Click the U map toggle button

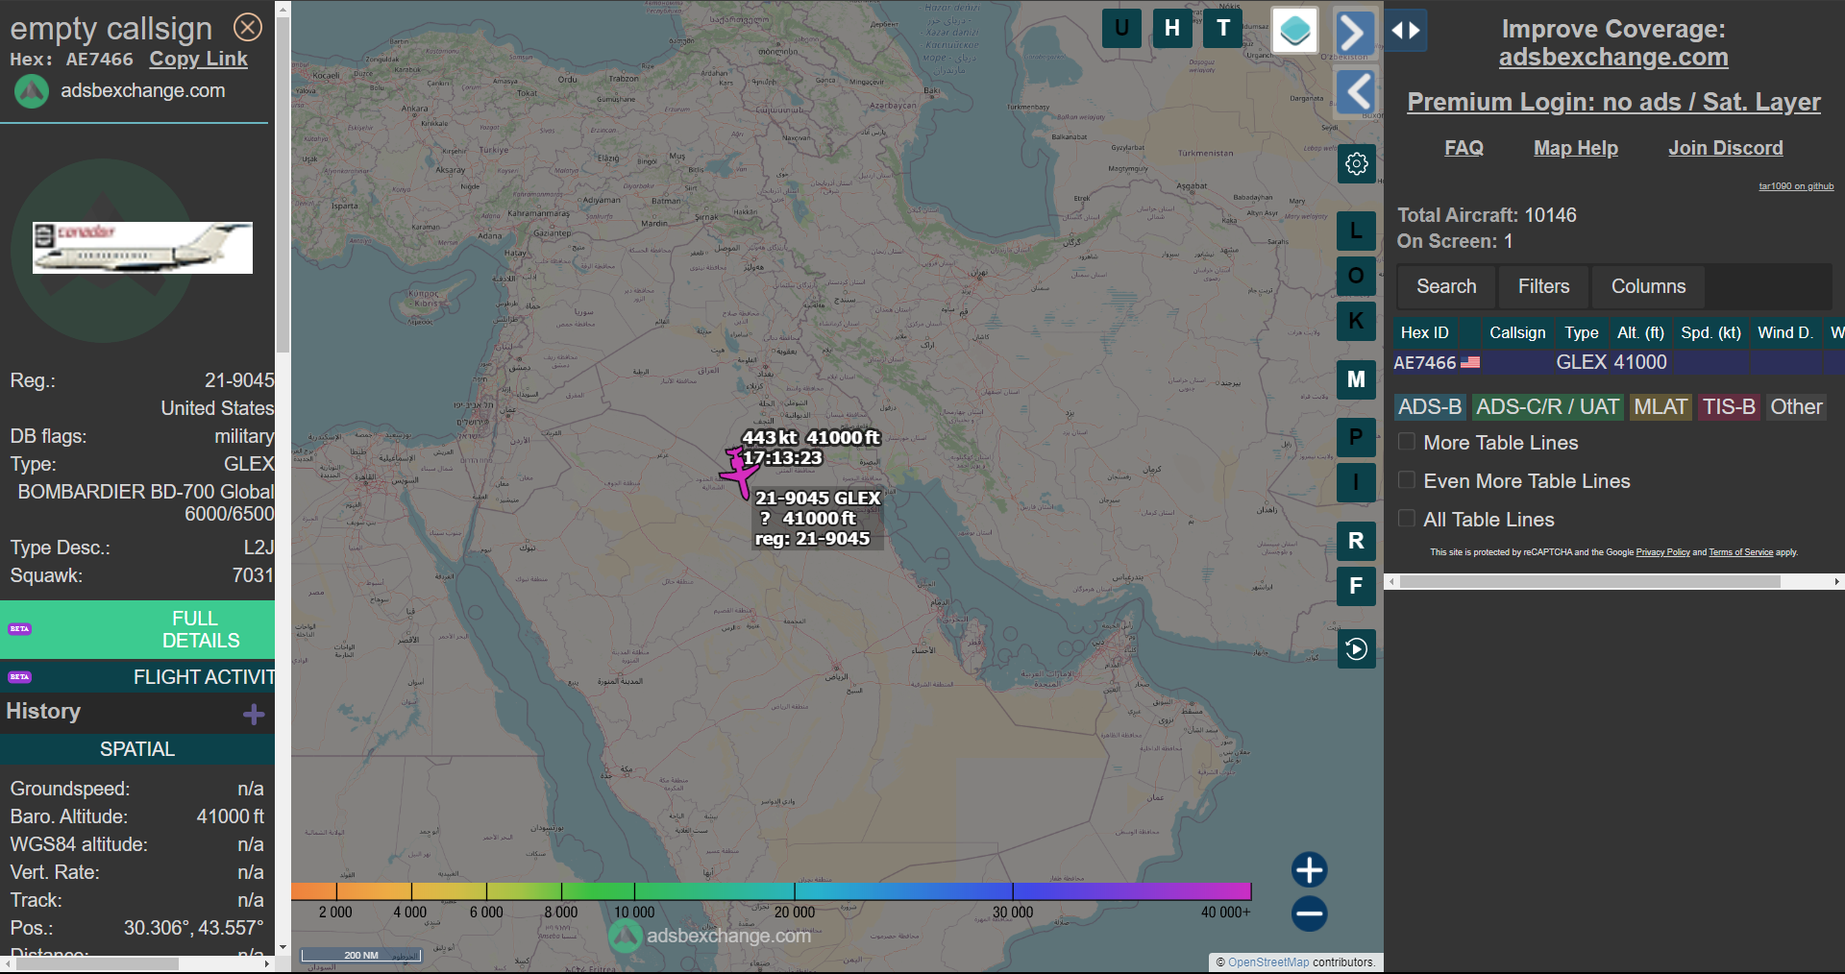pyautogui.click(x=1121, y=28)
